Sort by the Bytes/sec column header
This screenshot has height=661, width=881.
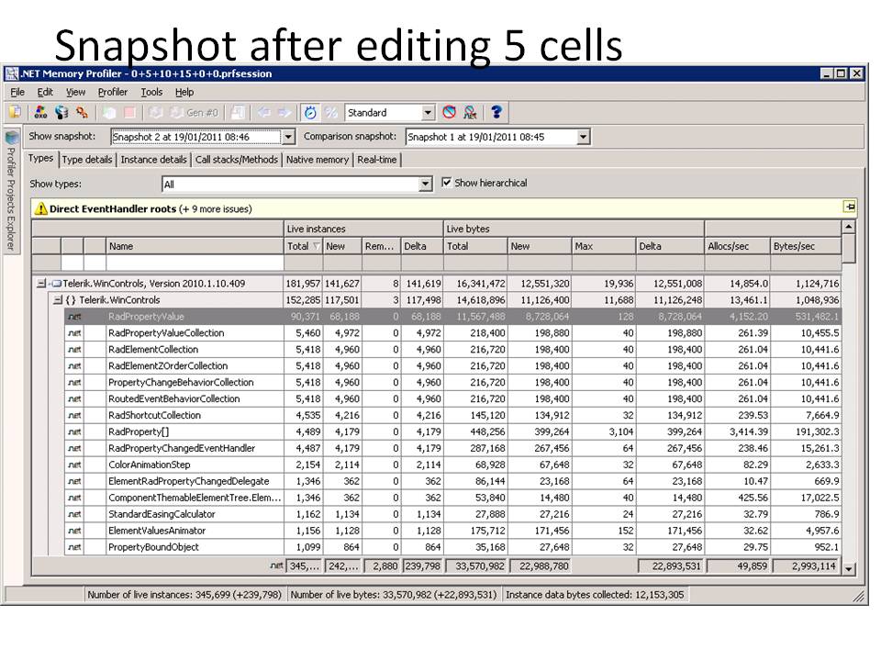tap(805, 246)
